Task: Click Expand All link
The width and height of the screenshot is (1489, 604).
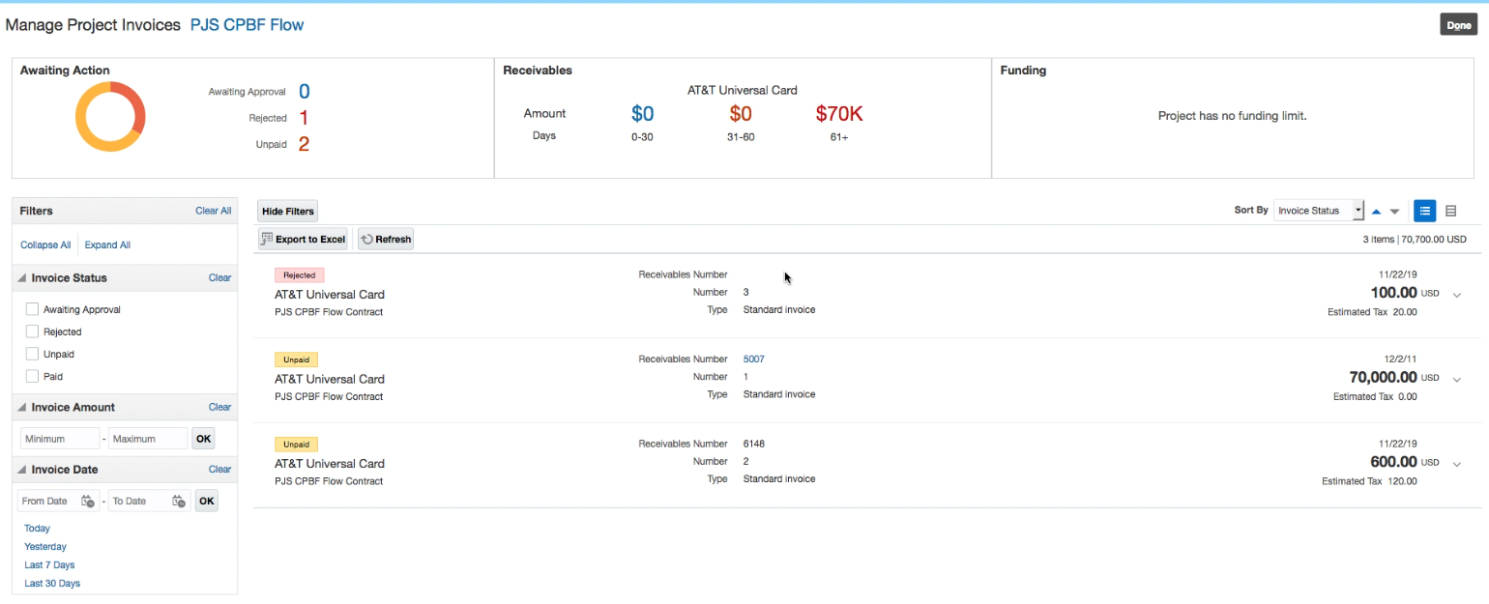Action: pos(107,244)
